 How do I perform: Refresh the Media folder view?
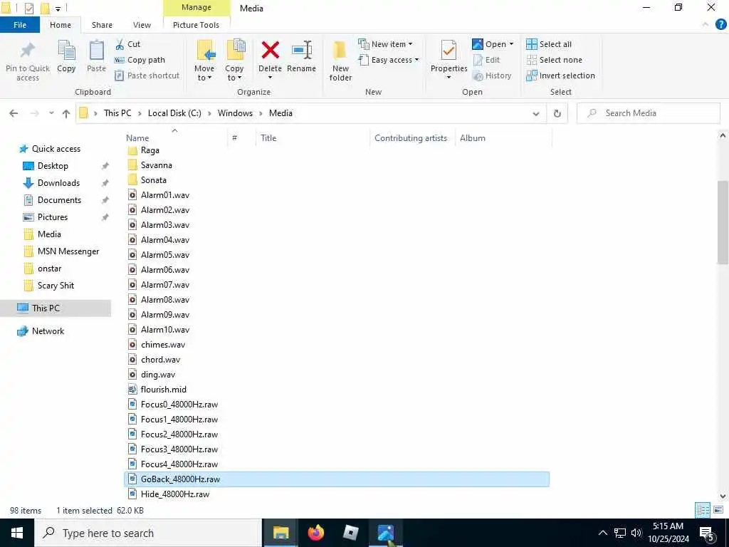pyautogui.click(x=557, y=113)
